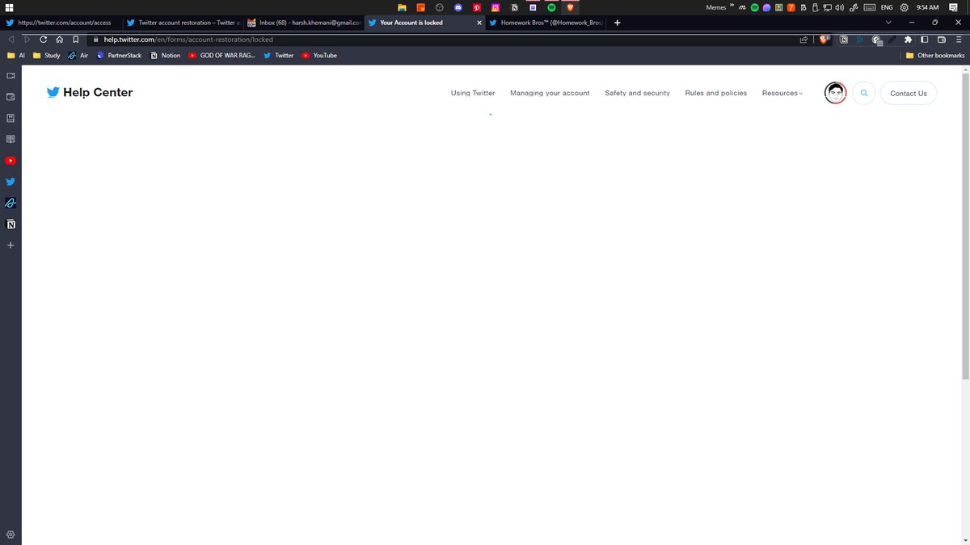Open the Air shortcut in left sidebar
The height and width of the screenshot is (545, 970).
click(11, 203)
